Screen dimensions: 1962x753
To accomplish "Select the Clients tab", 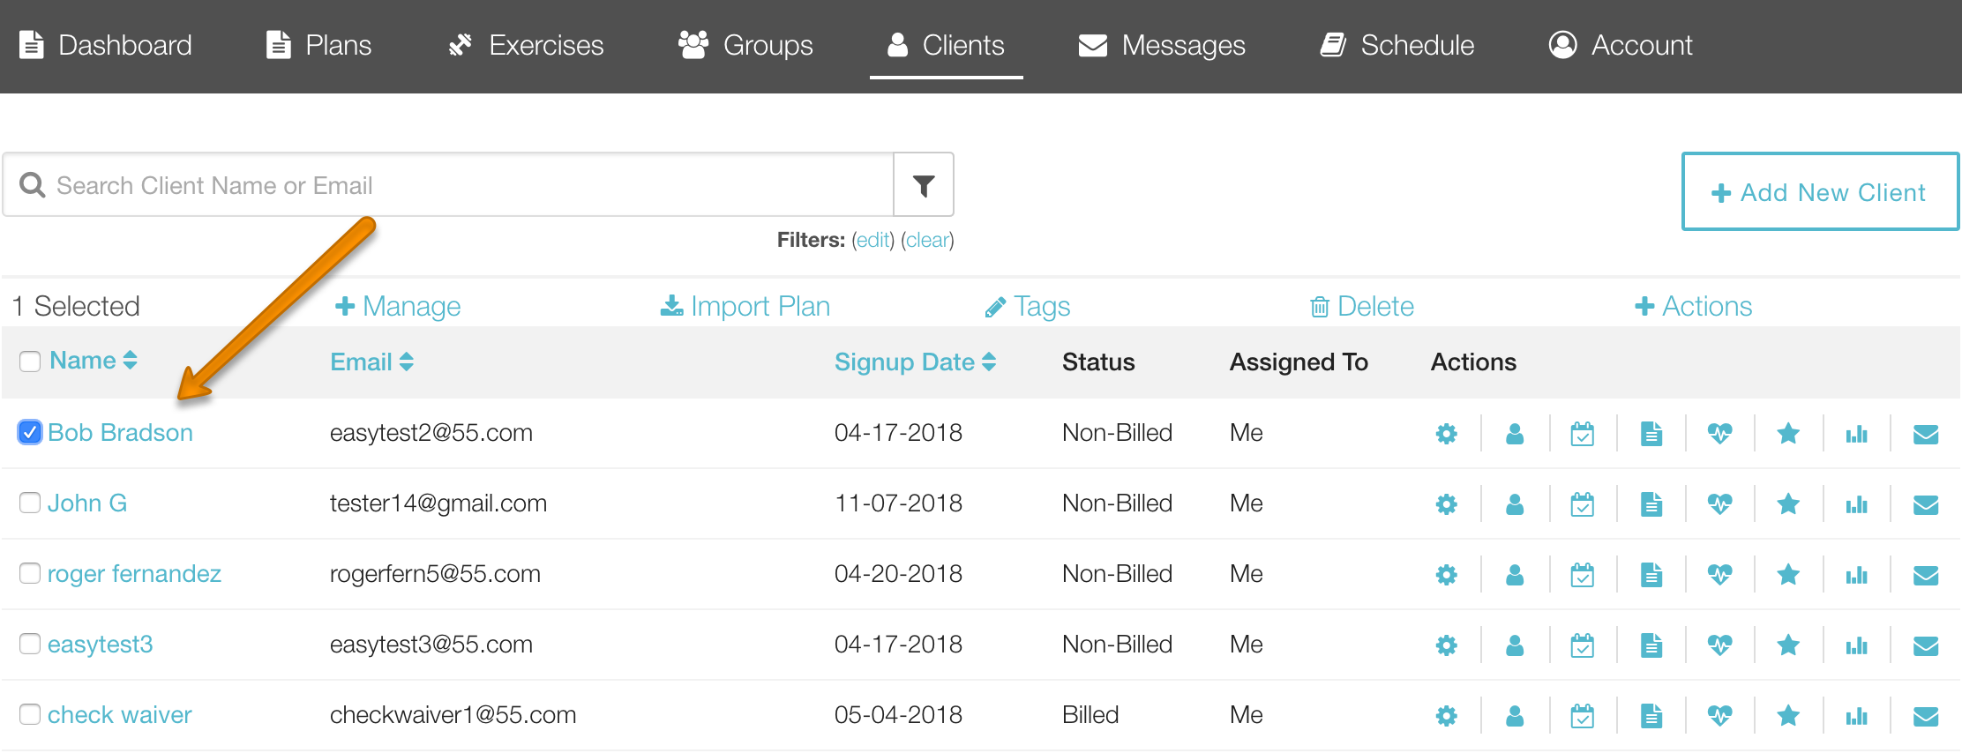I will click(946, 45).
